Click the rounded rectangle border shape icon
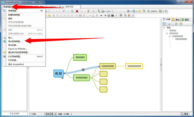This screenshot has height=117, width=194. (x=77, y=15)
